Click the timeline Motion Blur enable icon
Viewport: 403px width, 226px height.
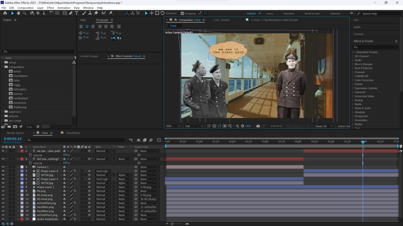(151, 140)
